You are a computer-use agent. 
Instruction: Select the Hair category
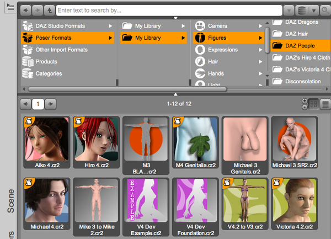pos(228,61)
